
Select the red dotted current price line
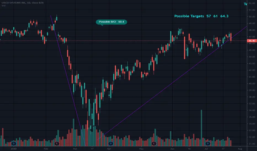click(x=124, y=41)
